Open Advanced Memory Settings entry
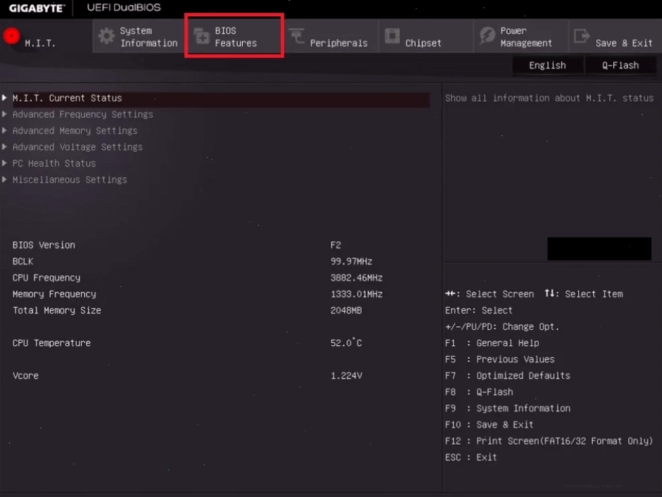The image size is (662, 497). 75,131
